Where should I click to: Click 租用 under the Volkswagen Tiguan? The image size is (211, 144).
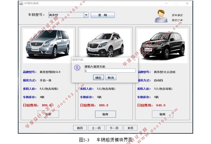[162, 114]
